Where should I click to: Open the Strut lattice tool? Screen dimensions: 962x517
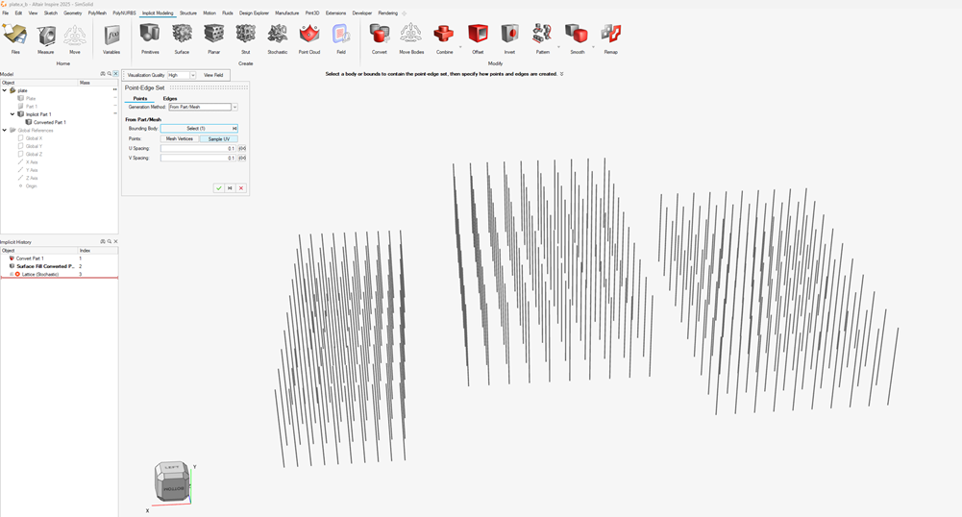245,37
